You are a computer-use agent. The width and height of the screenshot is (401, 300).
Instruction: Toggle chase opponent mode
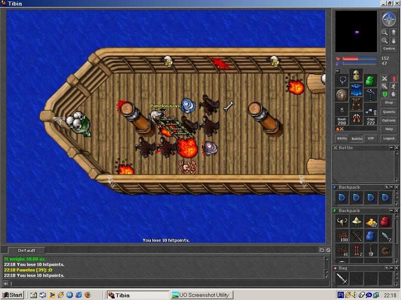[x=393, y=86]
